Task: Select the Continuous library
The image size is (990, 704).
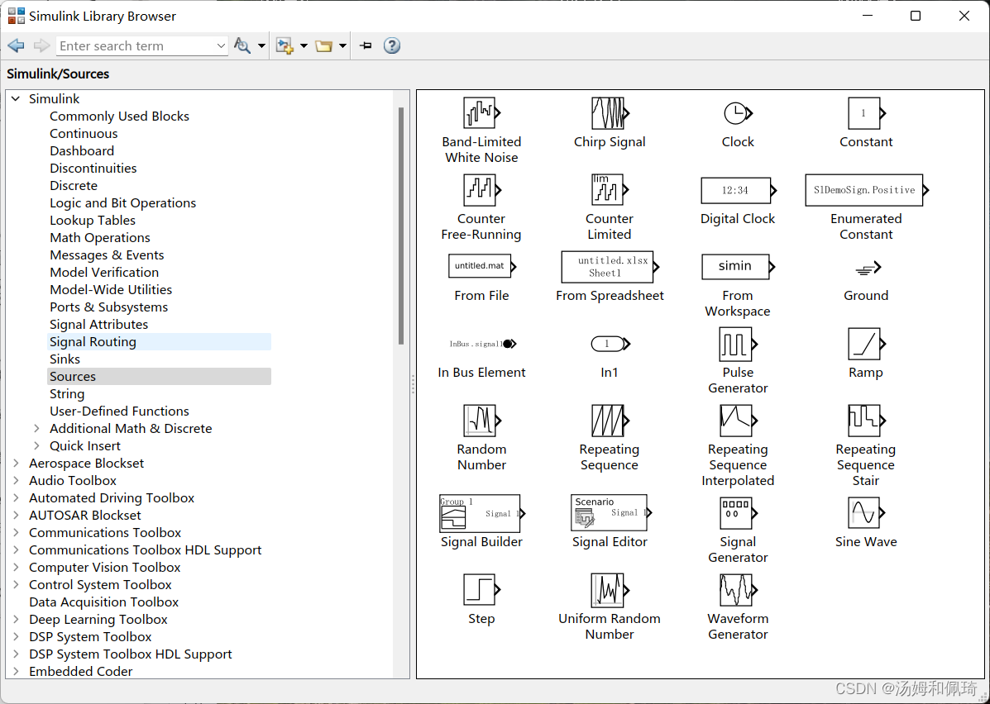Action: coord(84,134)
